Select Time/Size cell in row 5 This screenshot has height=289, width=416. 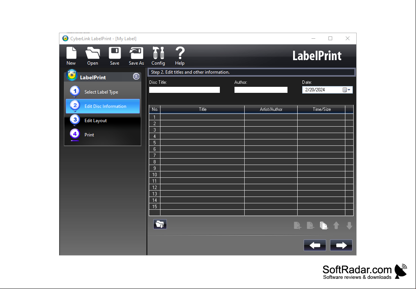coord(321,142)
